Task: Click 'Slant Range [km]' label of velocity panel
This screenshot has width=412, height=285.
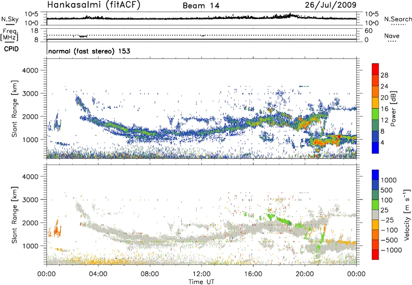Action: [x=14, y=215]
